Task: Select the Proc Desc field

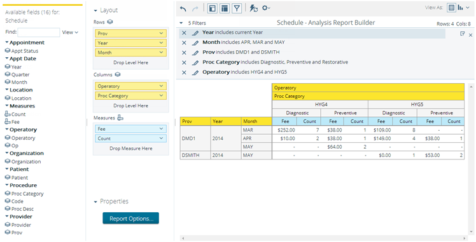Action: click(22, 209)
